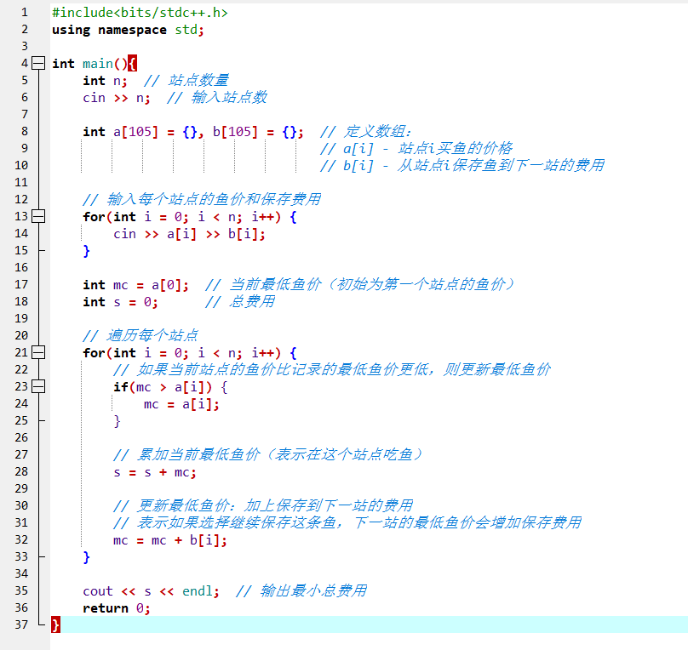Click the closing brace on line 15
This screenshot has height=650, width=688.
(x=87, y=251)
